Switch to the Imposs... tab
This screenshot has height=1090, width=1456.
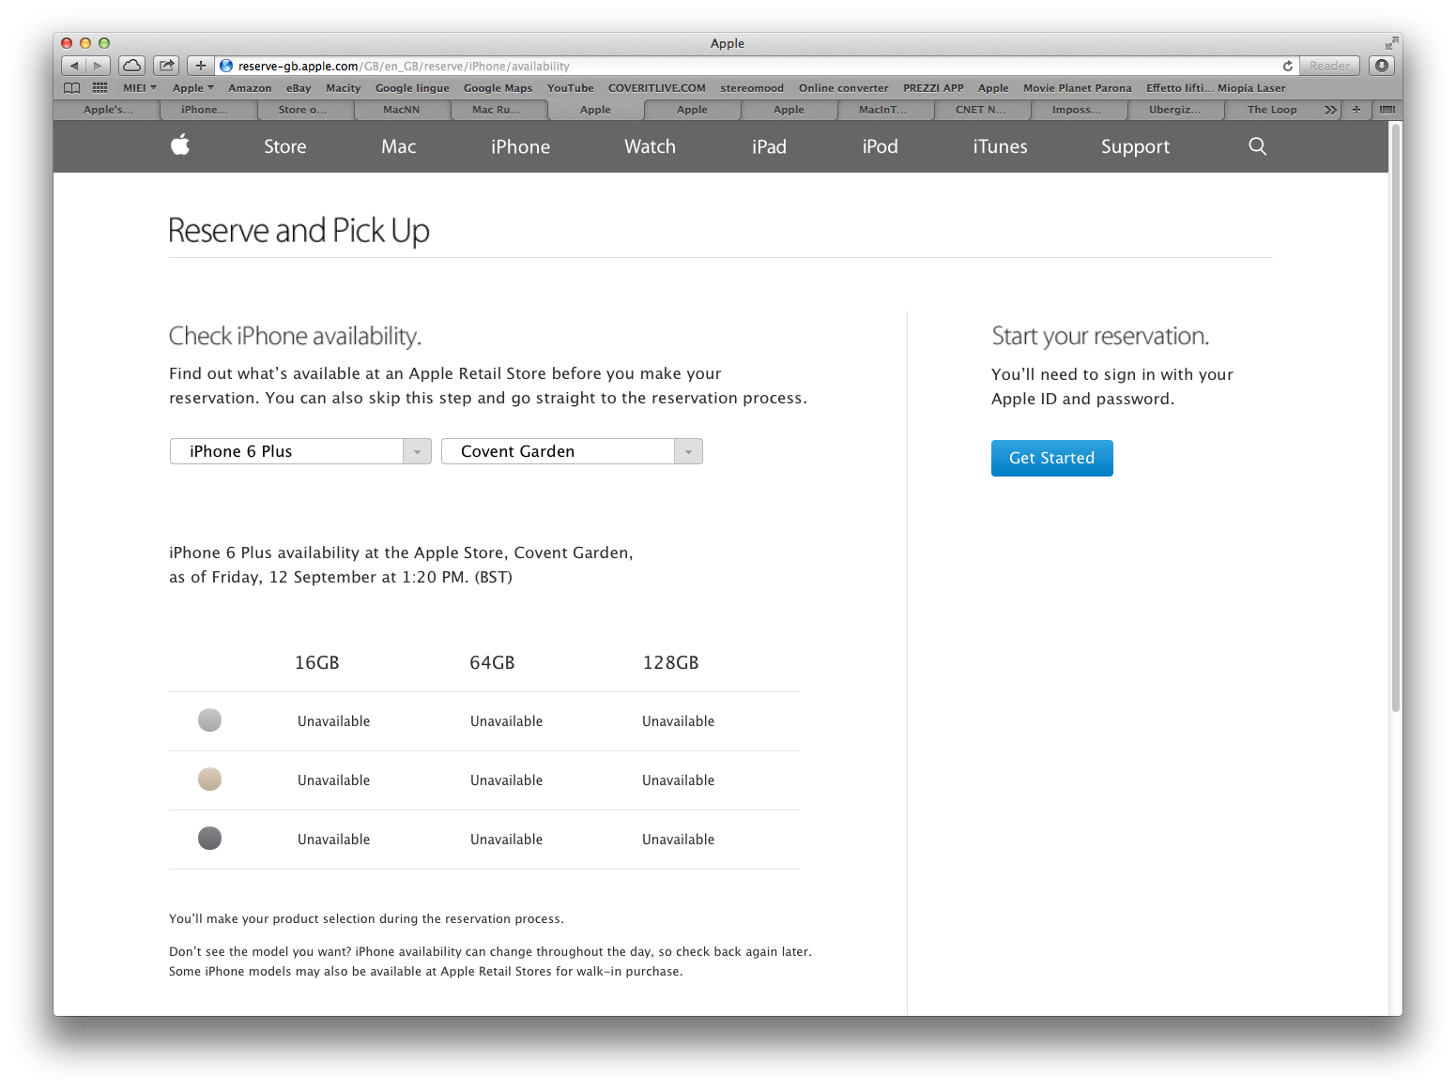click(x=1077, y=110)
